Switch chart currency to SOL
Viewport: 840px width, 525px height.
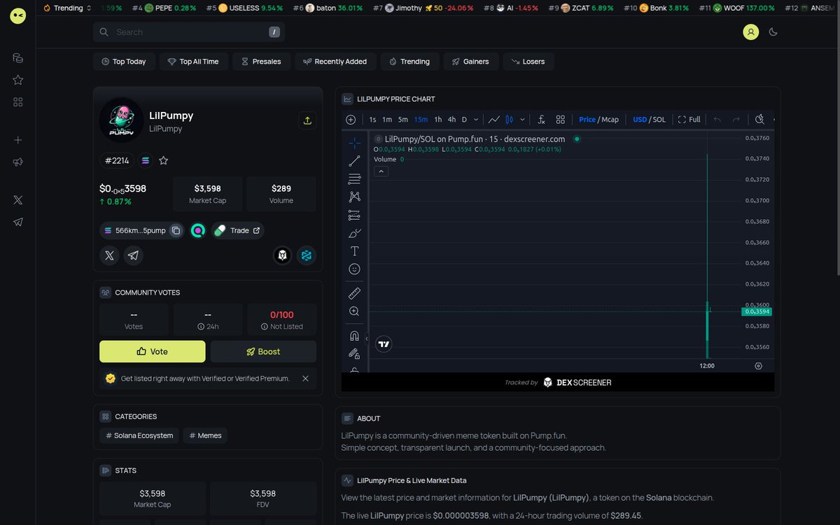point(659,120)
